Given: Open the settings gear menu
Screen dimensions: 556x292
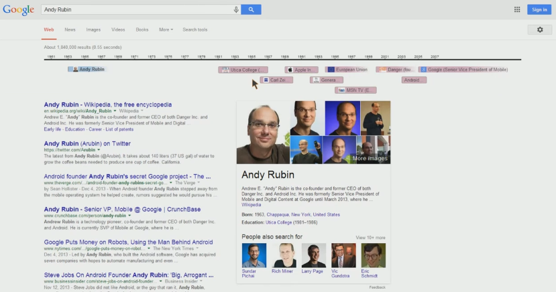Looking at the screenshot, I should pos(540,29).
